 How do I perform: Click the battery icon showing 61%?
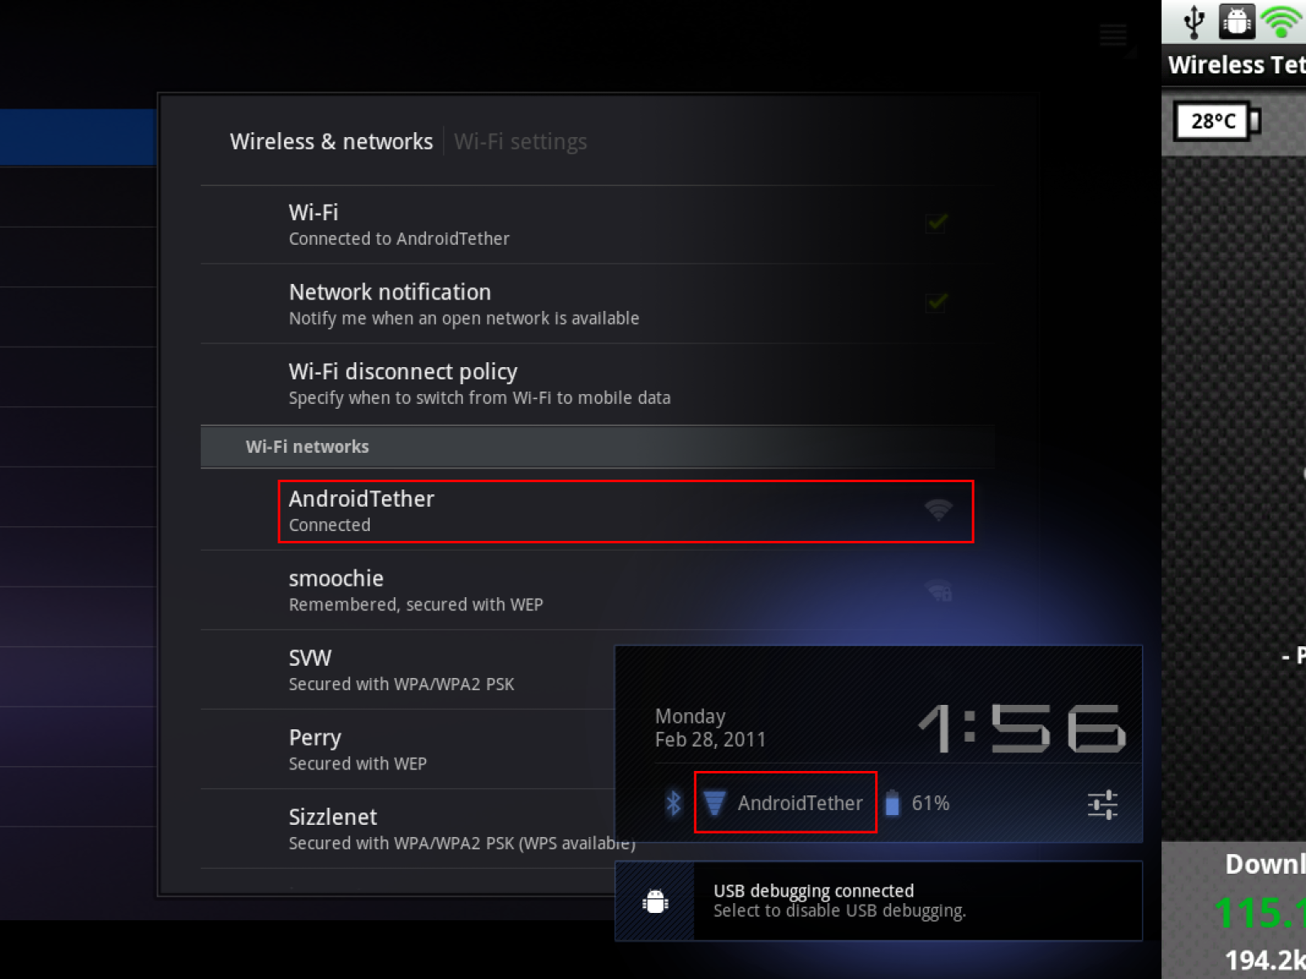click(x=892, y=804)
